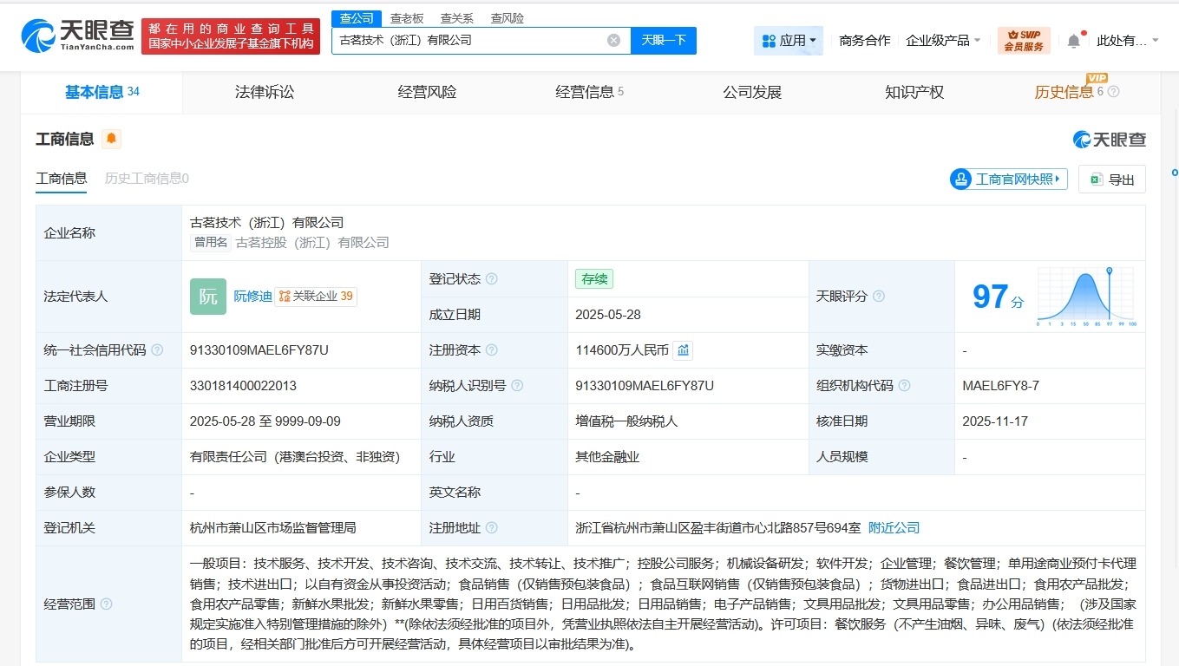Click the 附近公司 link
1179x666 pixels.
pyautogui.click(x=894, y=526)
